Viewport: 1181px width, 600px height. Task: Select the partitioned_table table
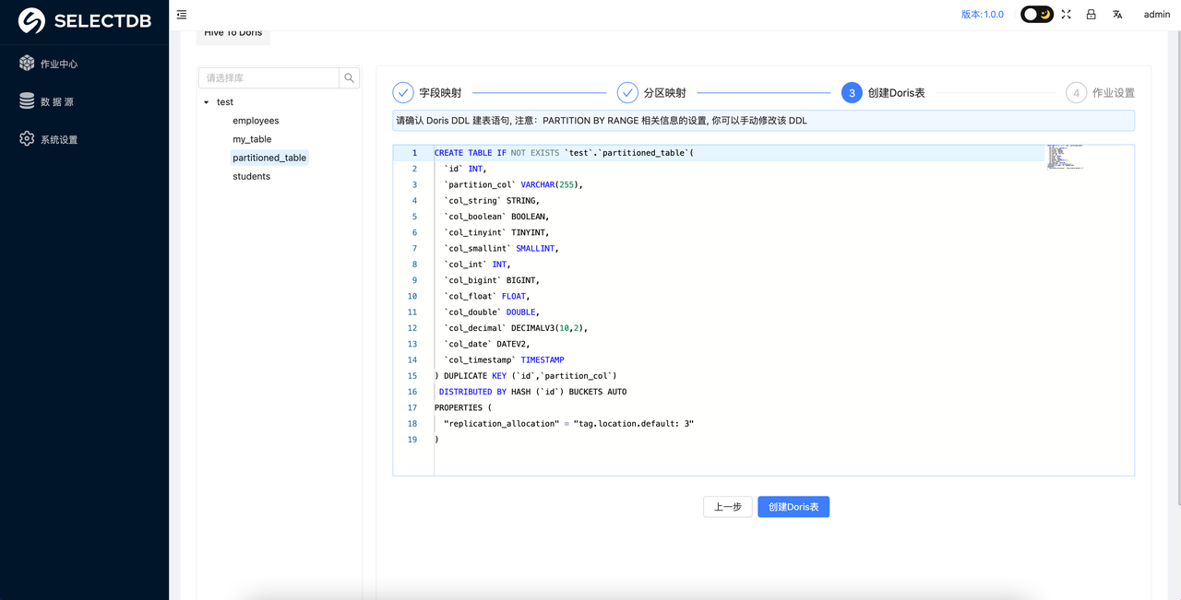pos(269,158)
